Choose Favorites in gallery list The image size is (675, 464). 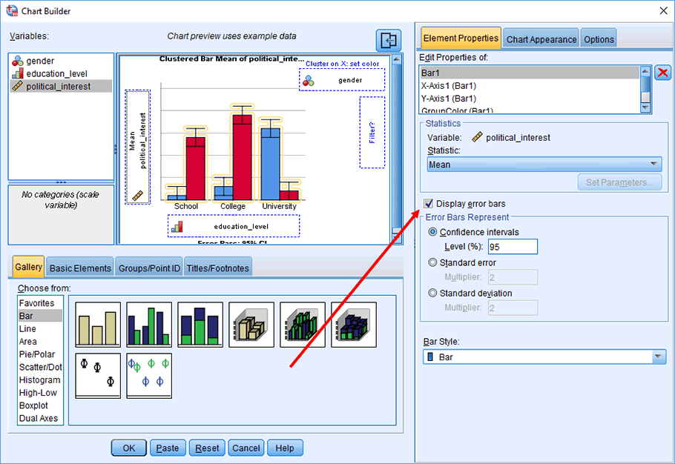tap(40, 303)
